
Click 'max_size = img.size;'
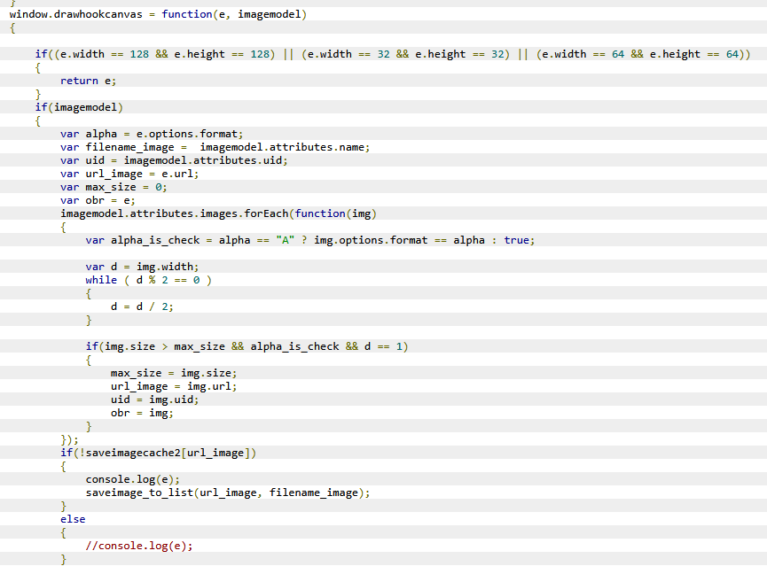(174, 373)
